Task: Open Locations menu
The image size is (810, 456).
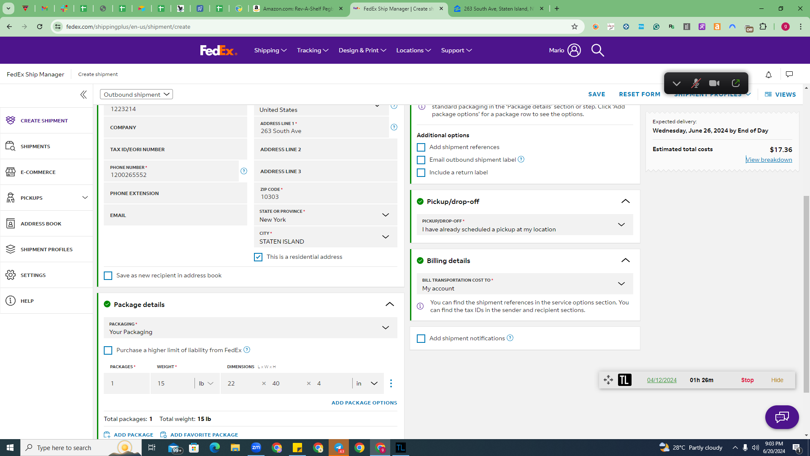Action: coord(413,50)
